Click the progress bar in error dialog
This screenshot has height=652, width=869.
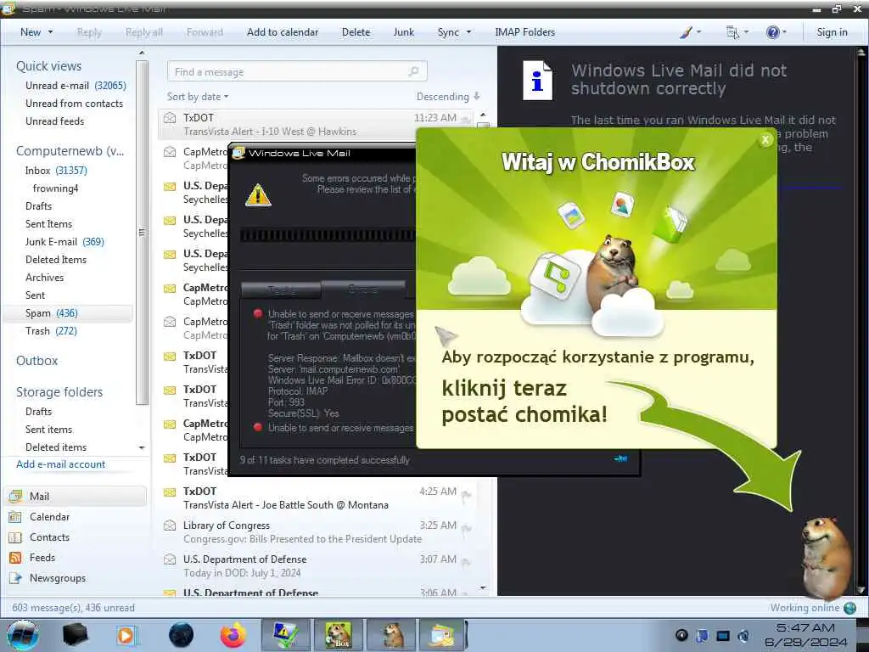click(x=328, y=235)
